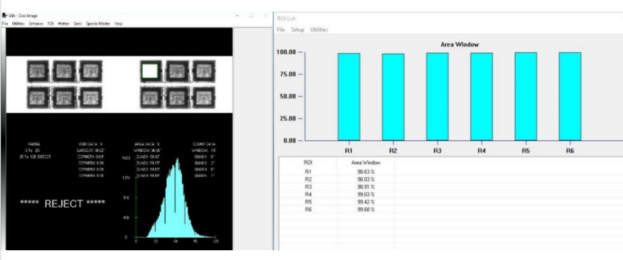Click the R1 bar in Area Window chart
This screenshot has height=260, width=623.
tap(349, 97)
